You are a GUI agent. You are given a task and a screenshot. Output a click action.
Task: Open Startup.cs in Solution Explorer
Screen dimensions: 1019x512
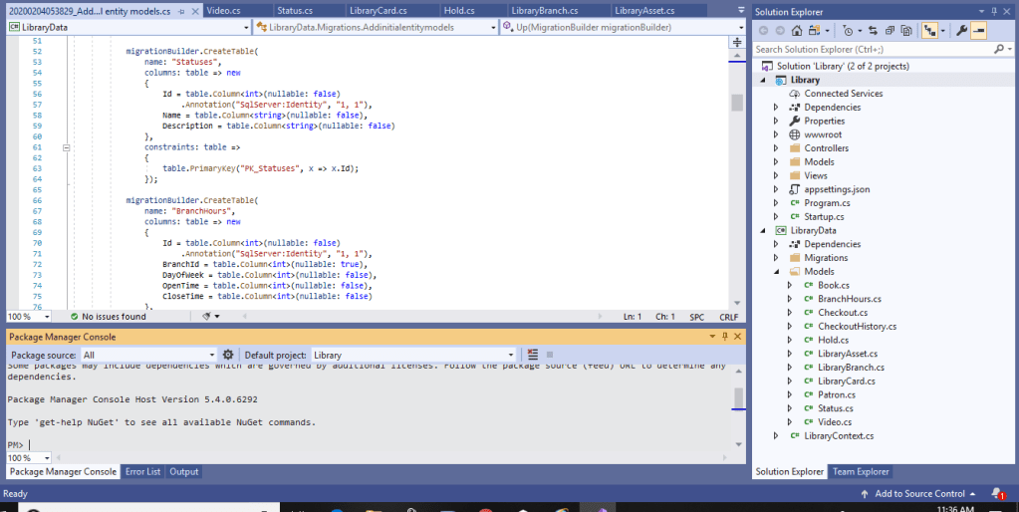tap(823, 216)
